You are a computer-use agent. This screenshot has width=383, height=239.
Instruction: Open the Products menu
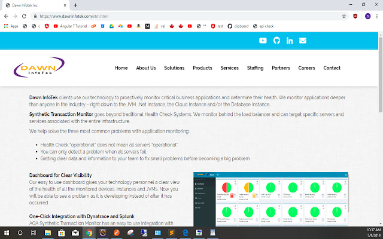coord(202,68)
